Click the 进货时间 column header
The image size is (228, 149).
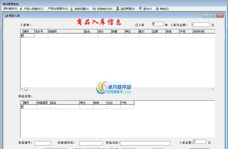point(204,31)
